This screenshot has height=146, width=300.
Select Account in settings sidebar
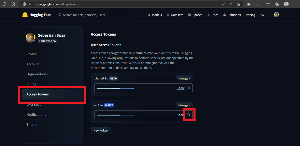52,64
